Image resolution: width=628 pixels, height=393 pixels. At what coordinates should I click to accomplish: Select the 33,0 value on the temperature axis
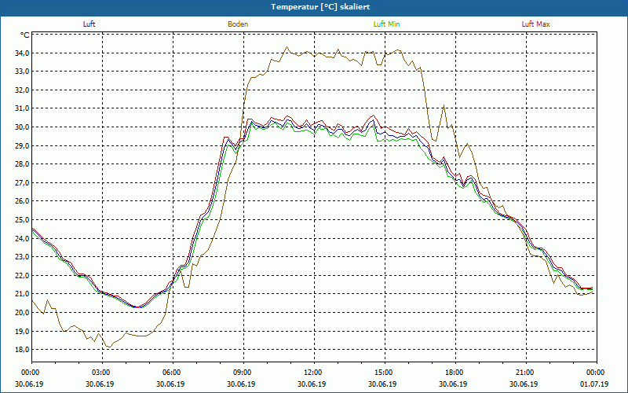click(22, 72)
